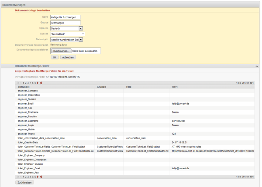
Task: Click into the Name text field
Action: tap(65, 17)
